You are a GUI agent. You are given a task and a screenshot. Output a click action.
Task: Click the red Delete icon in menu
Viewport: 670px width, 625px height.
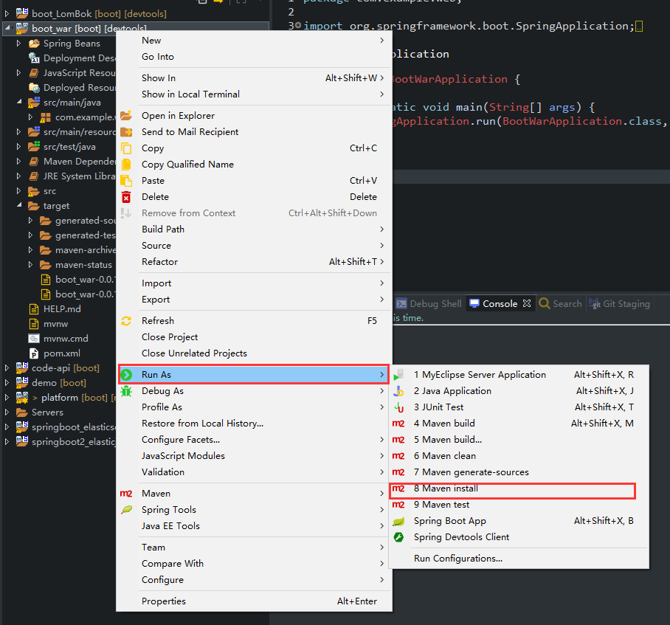click(126, 197)
